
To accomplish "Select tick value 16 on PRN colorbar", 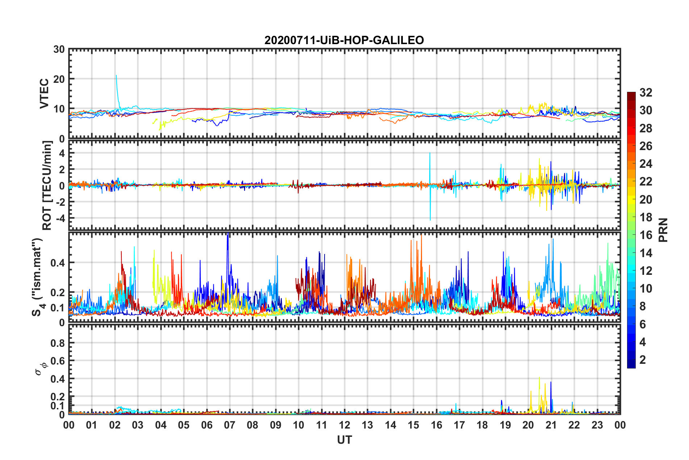I will [x=646, y=235].
